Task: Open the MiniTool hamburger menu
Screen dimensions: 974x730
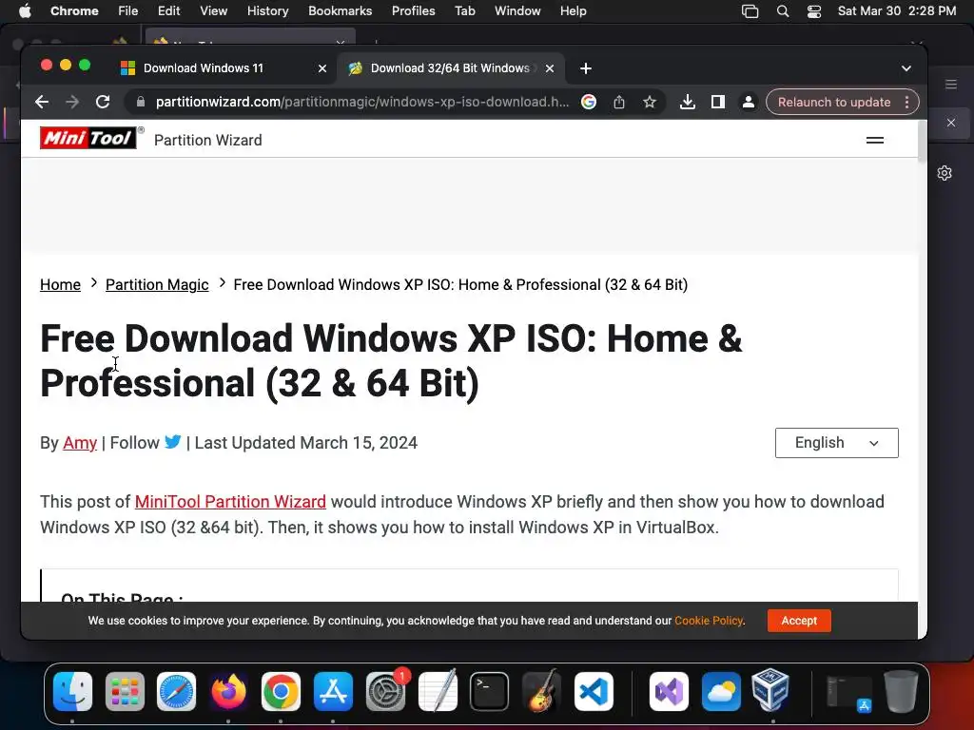Action: pos(875,141)
